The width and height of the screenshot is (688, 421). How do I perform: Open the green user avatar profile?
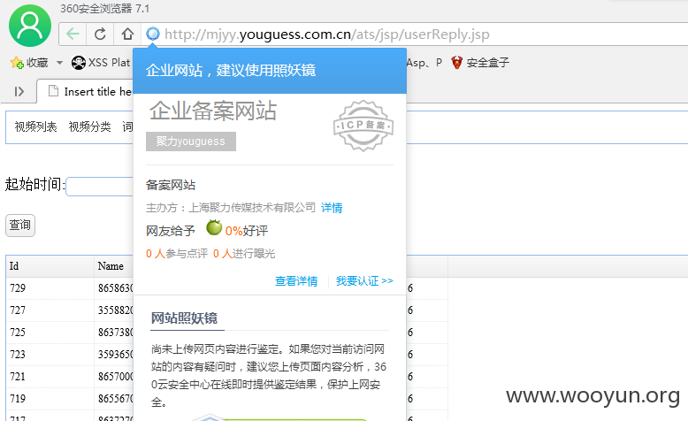pyautogui.click(x=30, y=26)
